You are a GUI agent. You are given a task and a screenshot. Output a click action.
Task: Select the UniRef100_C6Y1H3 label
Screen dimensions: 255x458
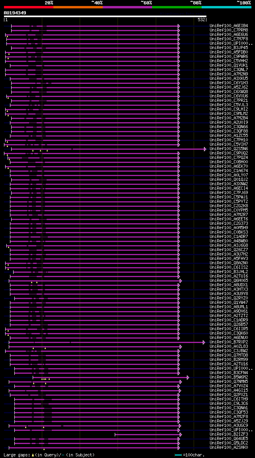(x=229, y=83)
